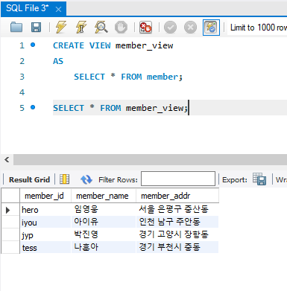287x291 pixels.
Task: Close the SQL File 3 tab
Action: tap(58, 10)
